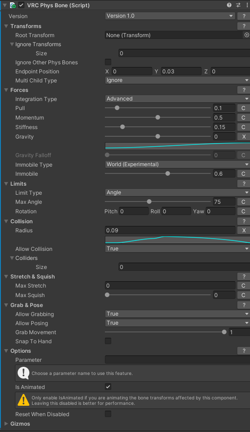Open the Limit Type dropdown
The height and width of the screenshot is (432, 250).
[x=177, y=192]
